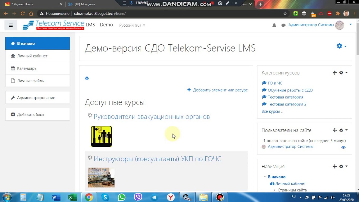Move the Навигация block
Screen dimensions: 359x202
(x=335, y=166)
